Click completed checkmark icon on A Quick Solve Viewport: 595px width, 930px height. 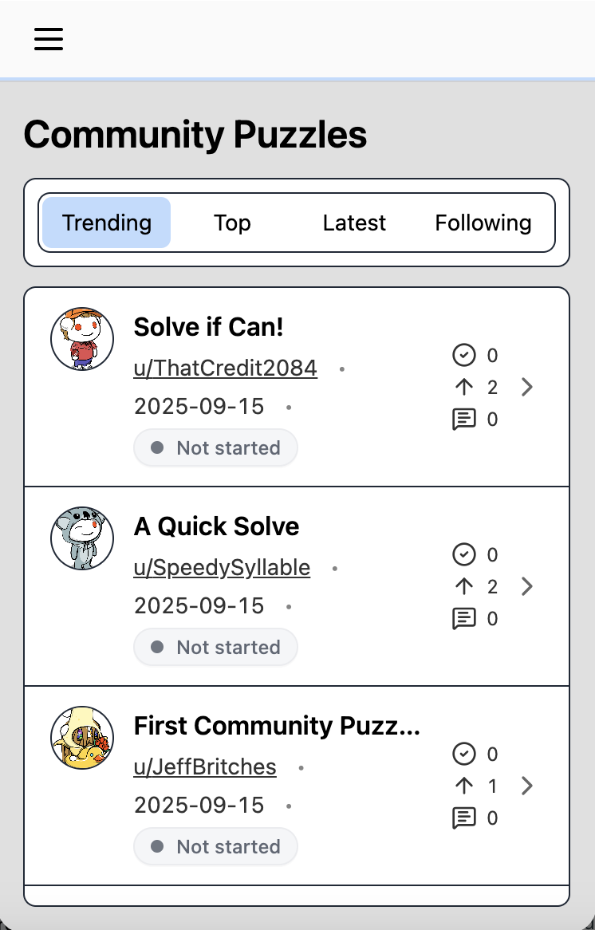tap(464, 554)
